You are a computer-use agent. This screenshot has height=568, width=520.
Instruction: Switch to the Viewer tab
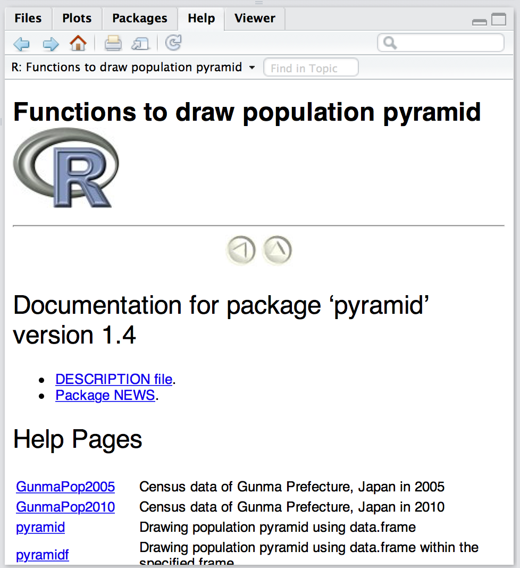click(x=255, y=18)
